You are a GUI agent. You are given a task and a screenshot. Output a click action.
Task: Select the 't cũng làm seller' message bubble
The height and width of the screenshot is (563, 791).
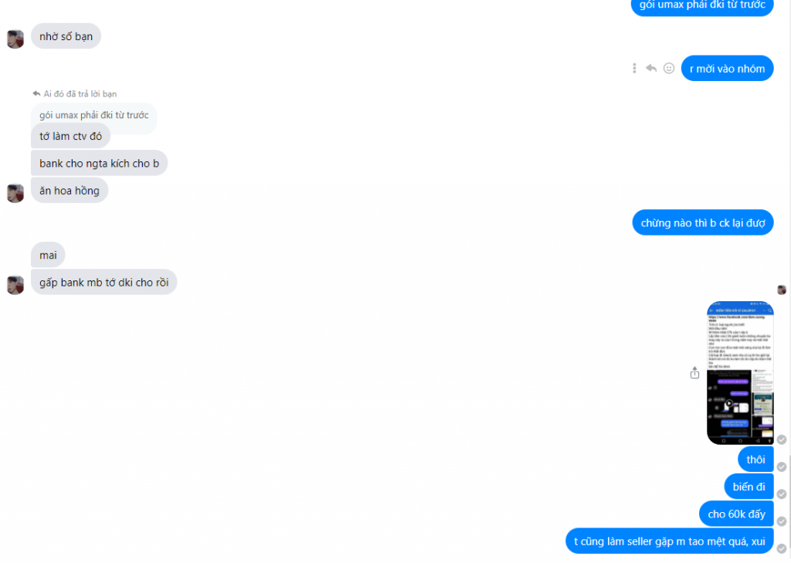tap(670, 541)
